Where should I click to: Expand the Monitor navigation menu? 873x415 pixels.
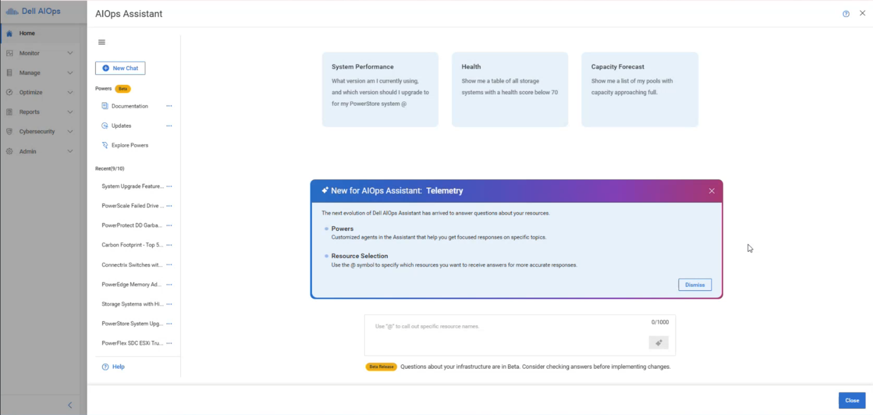(x=70, y=53)
